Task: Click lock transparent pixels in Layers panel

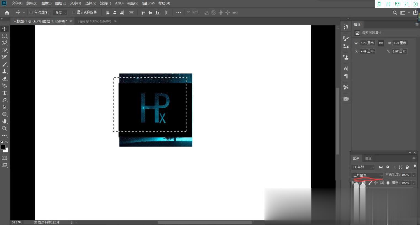Action: pos(364,183)
